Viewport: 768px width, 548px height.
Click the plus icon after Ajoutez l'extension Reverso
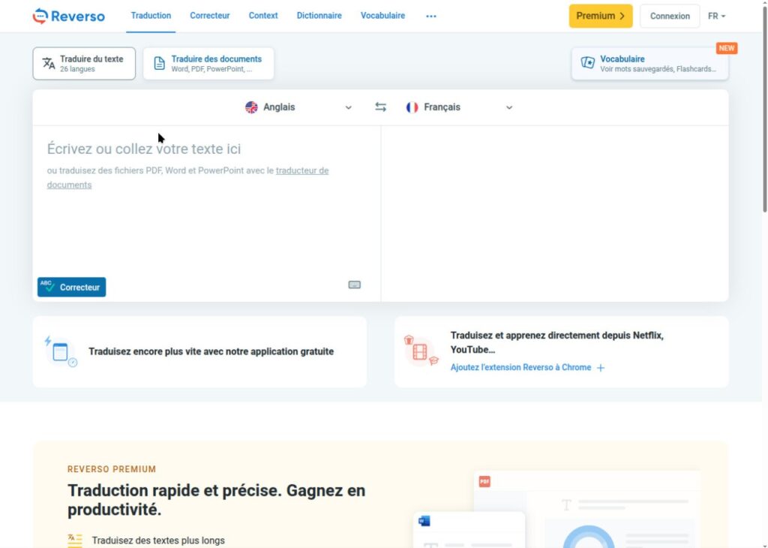[x=601, y=368]
